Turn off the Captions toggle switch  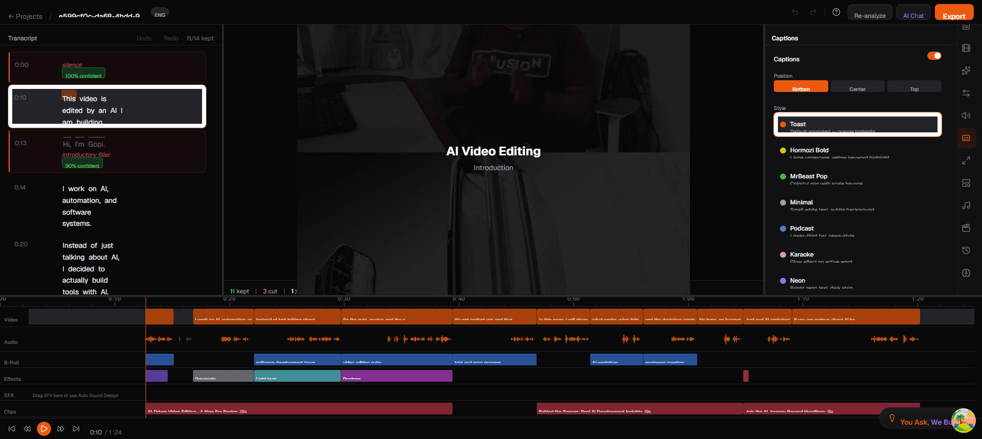point(934,56)
